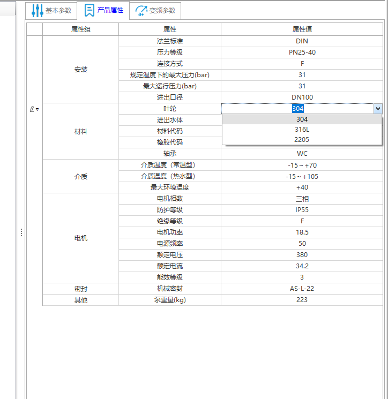Click the 防护等级 attribute cell
This screenshot has height=399, width=388.
(x=170, y=210)
